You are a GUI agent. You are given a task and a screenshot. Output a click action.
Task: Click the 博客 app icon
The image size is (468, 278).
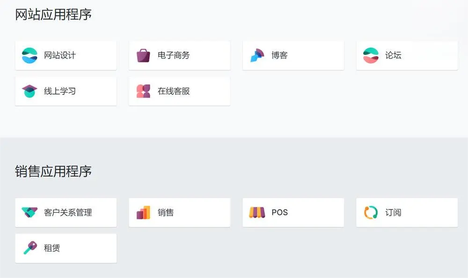point(257,55)
